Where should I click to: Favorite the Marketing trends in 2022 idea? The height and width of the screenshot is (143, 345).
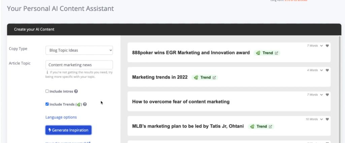327,70
